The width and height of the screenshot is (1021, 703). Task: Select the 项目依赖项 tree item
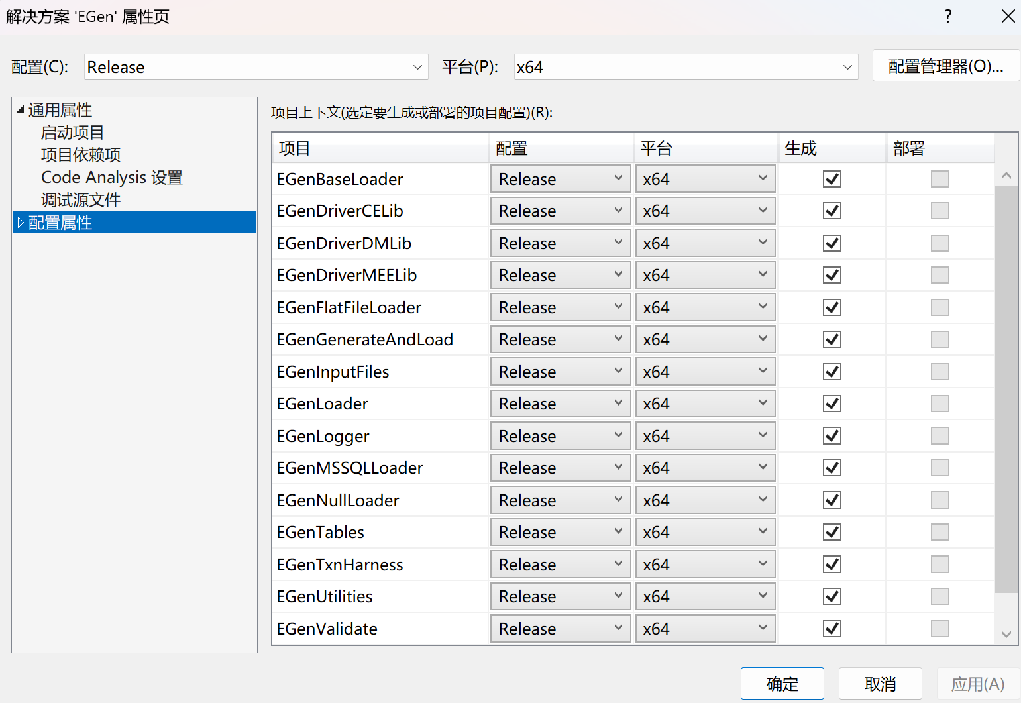point(80,154)
